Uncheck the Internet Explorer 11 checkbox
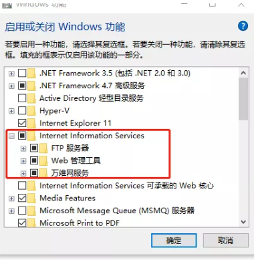This screenshot has width=254, height=260. coord(22,123)
